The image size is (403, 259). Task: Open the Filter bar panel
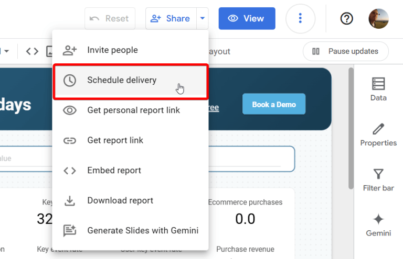tap(378, 179)
